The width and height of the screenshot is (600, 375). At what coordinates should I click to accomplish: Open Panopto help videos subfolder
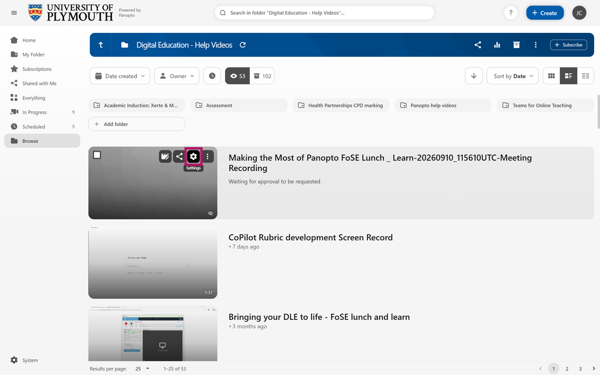tap(443, 105)
